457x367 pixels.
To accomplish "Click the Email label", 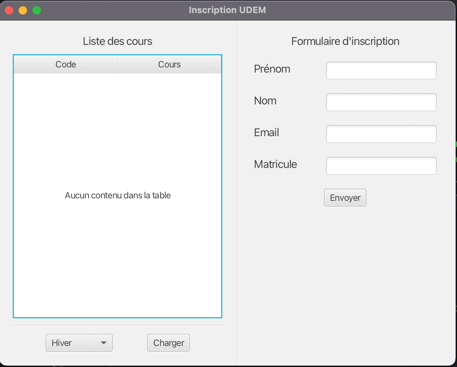I will pyautogui.click(x=267, y=132).
